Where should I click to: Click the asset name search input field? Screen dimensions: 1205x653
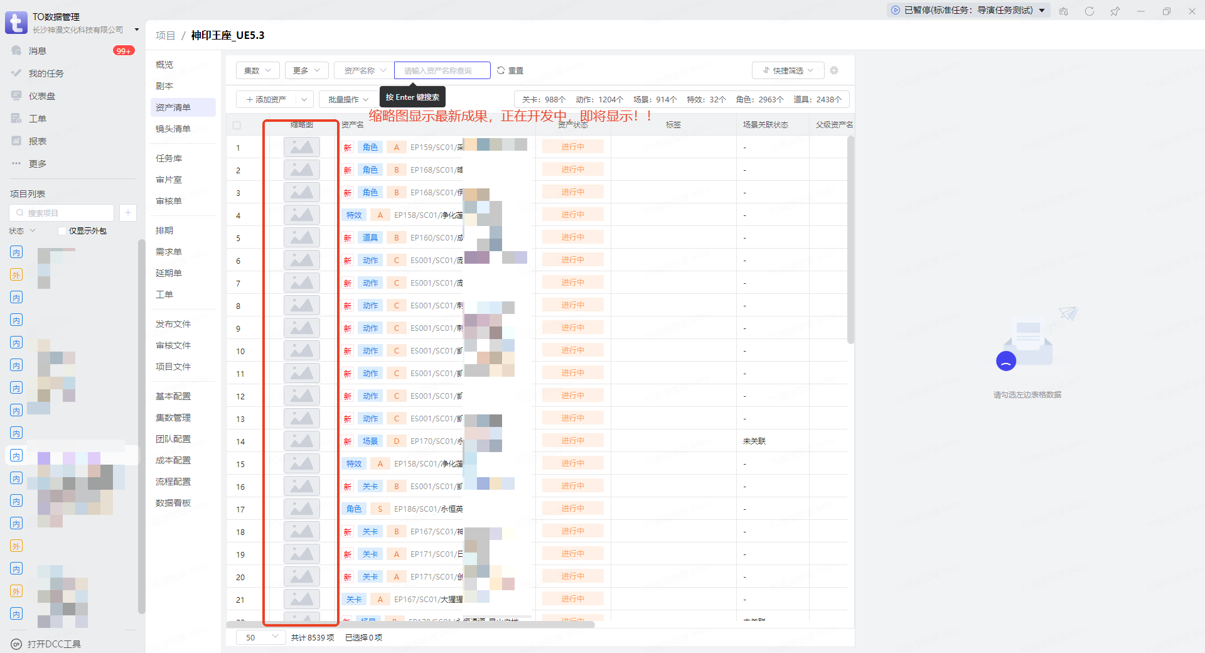[442, 70]
